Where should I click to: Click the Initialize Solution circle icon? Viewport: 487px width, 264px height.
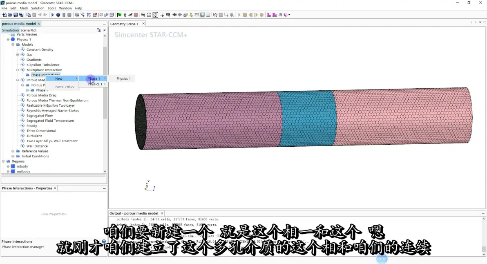click(x=58, y=15)
